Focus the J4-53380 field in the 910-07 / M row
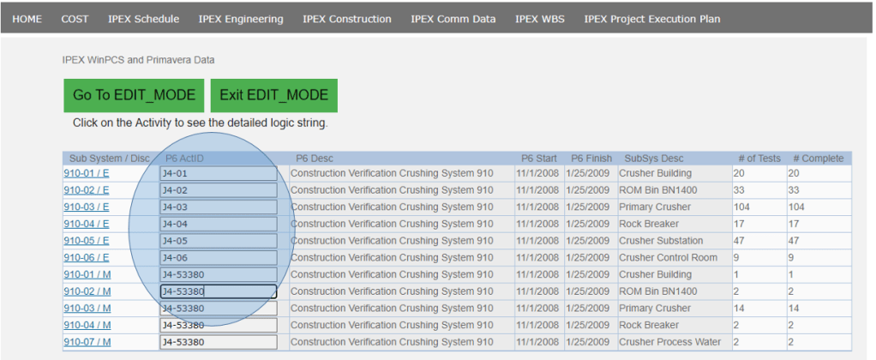 pos(218,342)
